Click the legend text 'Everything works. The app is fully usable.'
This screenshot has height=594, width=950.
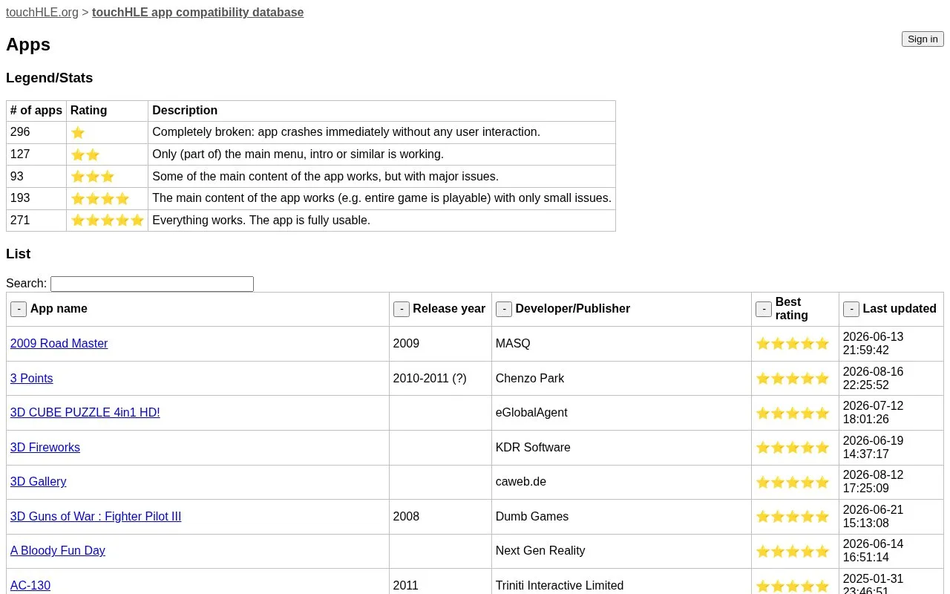pyautogui.click(x=261, y=221)
